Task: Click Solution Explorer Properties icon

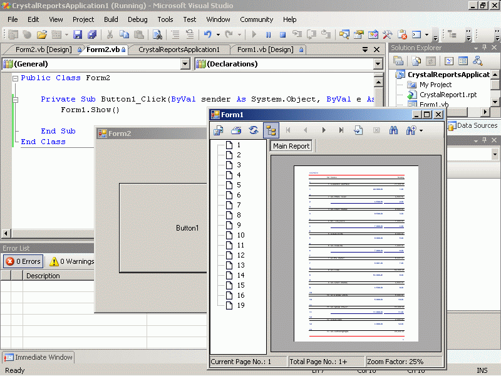Action: tap(398, 61)
